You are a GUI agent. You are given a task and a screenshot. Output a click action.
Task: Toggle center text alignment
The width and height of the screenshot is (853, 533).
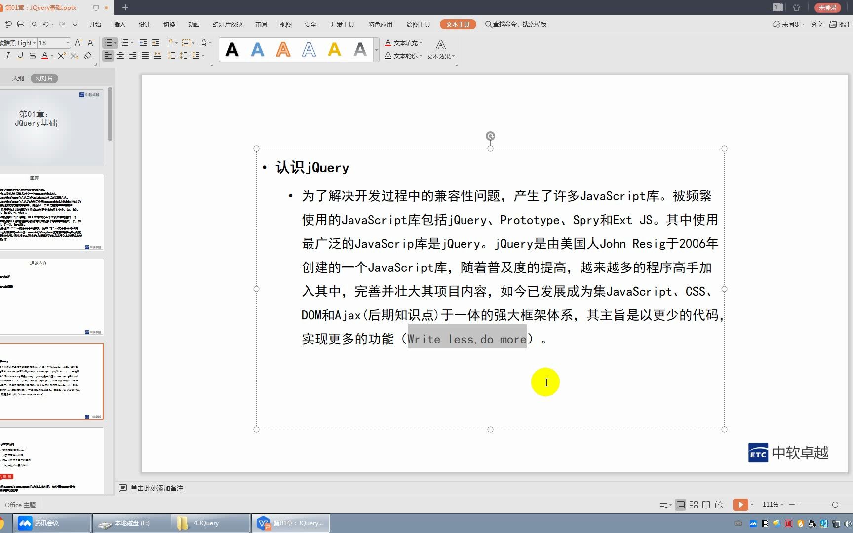[x=120, y=56]
